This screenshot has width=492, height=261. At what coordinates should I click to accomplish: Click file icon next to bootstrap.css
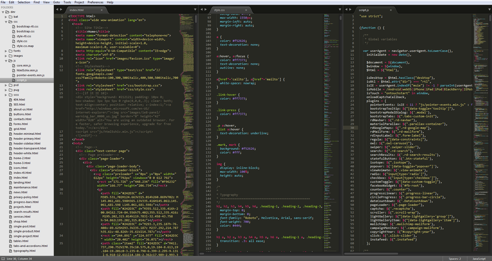(x=13, y=31)
